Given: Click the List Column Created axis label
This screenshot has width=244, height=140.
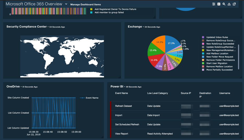Looking at the screenshot, I should (x=18, y=113).
